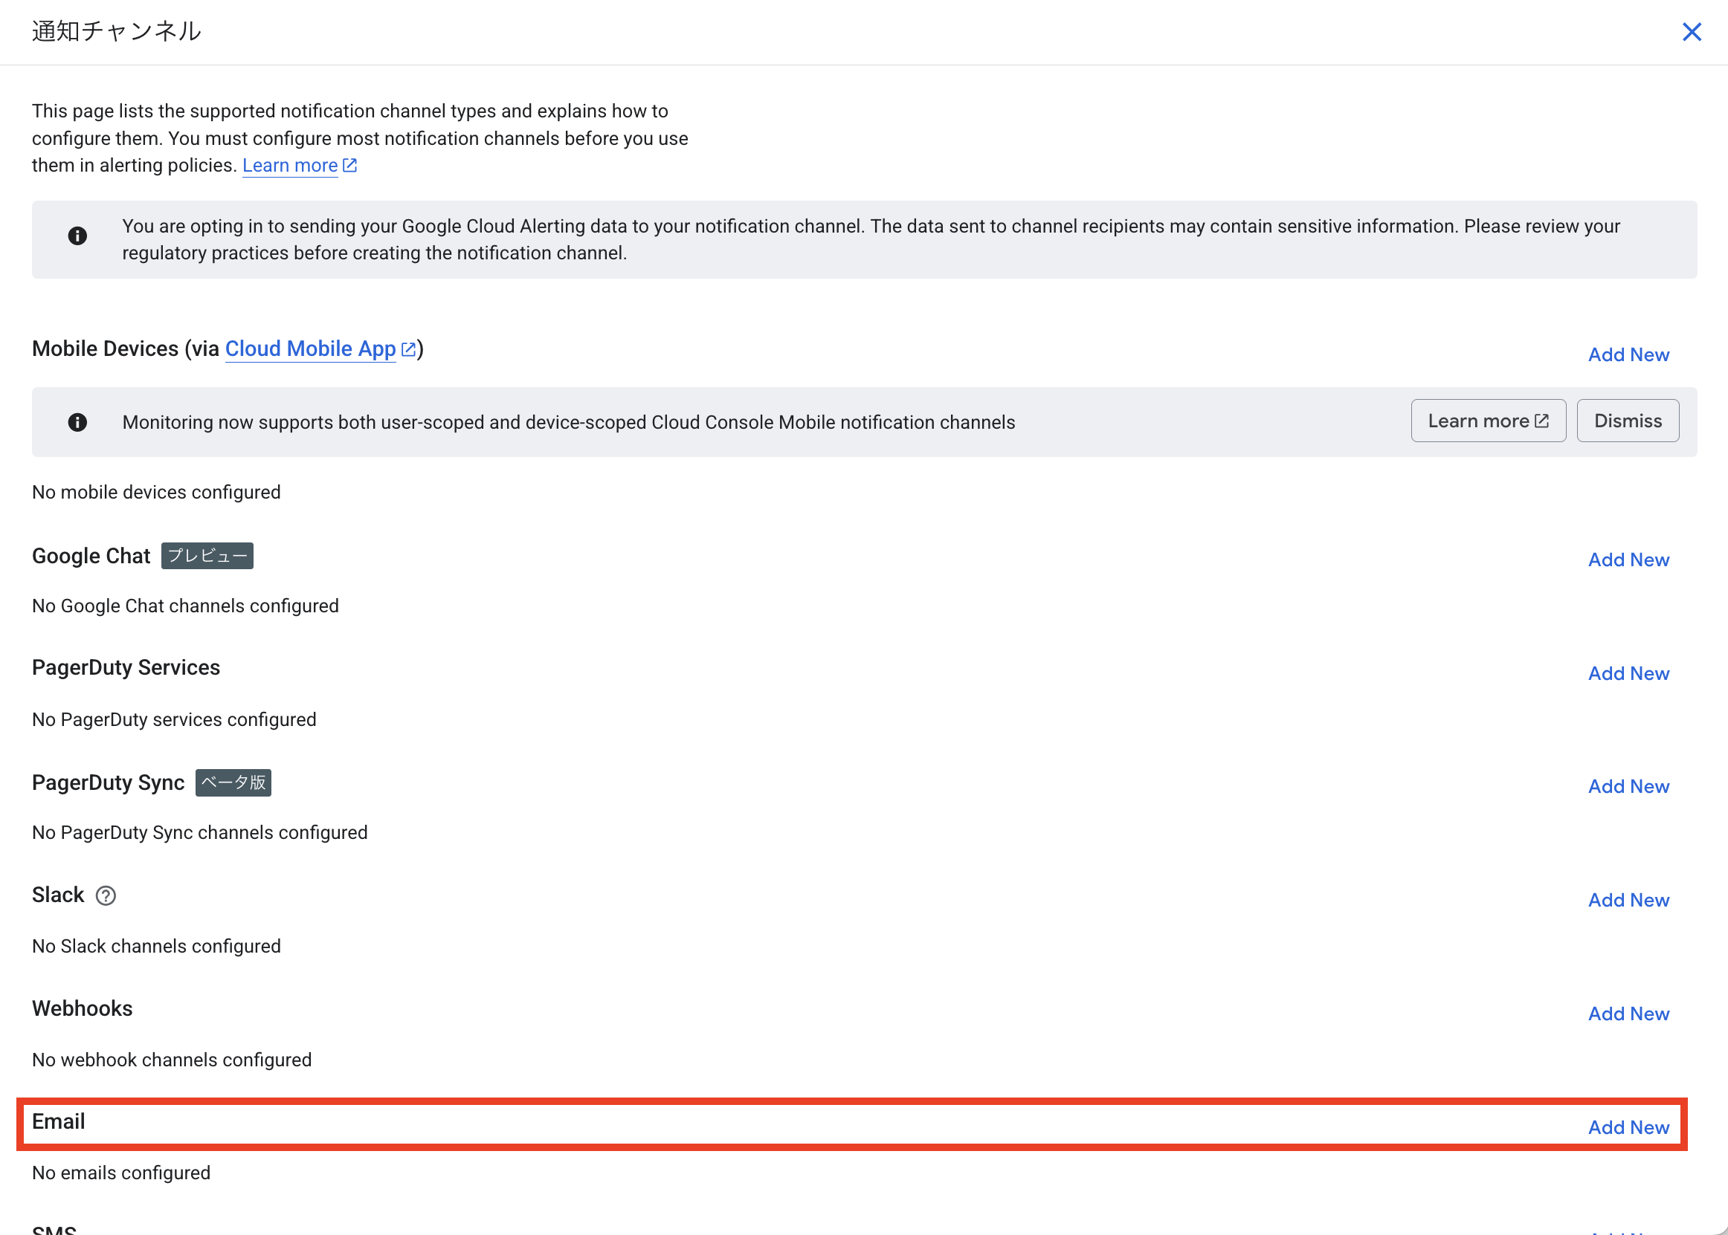Add new Webhooks channel
Viewport: 1728px width, 1235px height.
(1628, 1014)
